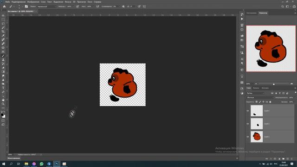The height and width of the screenshot is (167, 297).
Task: Click navigator zoom in large mountains button
Action: click(x=291, y=83)
